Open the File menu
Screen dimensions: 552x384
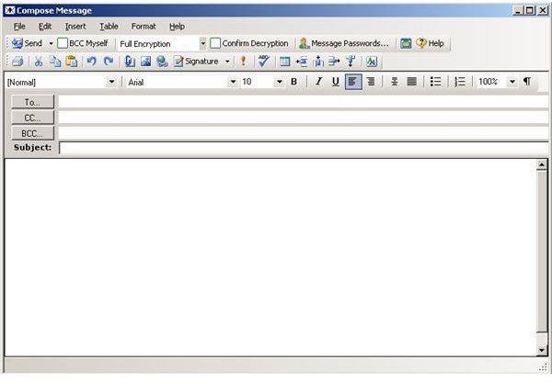19,27
